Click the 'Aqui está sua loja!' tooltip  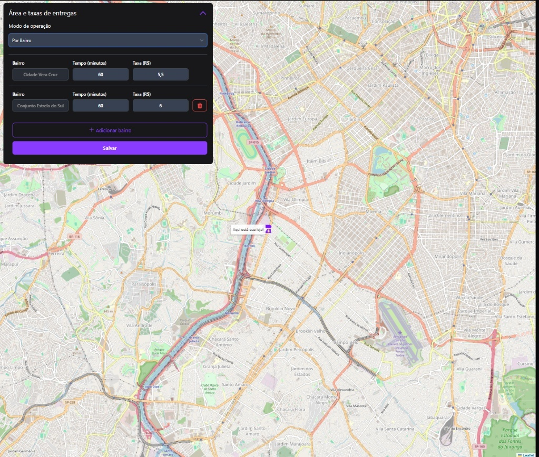247,229
